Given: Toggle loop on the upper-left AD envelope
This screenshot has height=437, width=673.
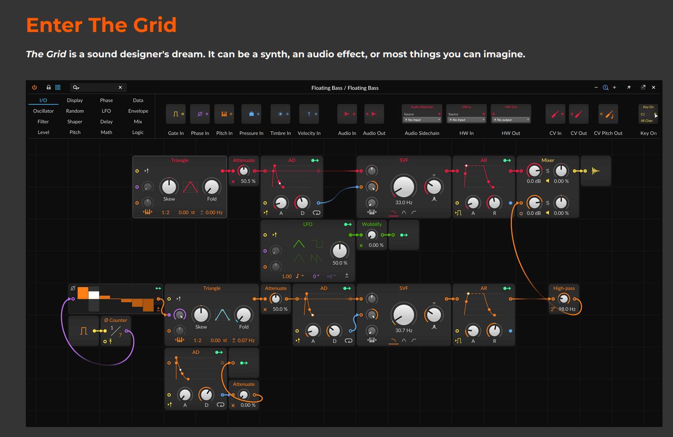Looking at the screenshot, I should [316, 213].
